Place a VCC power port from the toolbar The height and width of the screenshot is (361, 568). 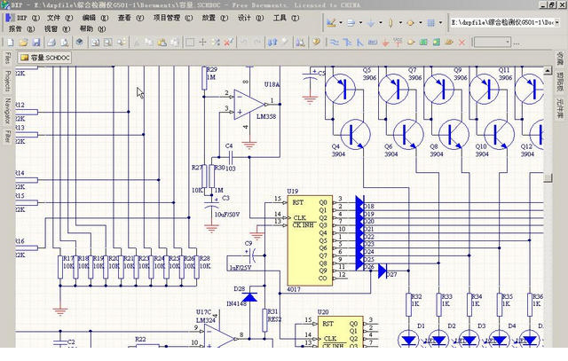coord(398,43)
